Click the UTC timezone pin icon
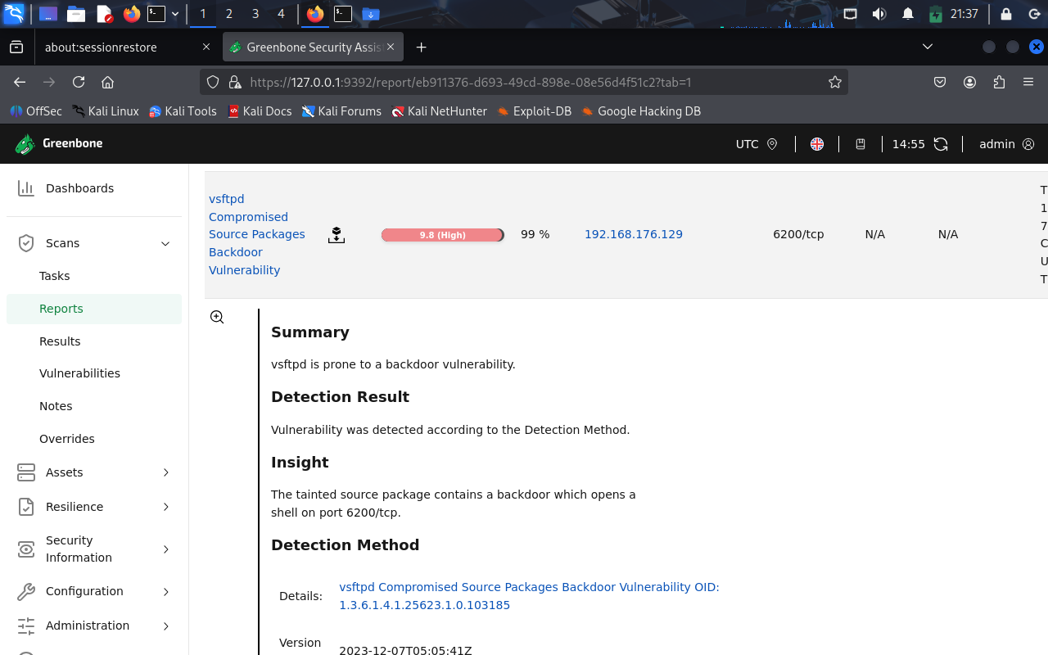1048x655 pixels. click(x=771, y=144)
